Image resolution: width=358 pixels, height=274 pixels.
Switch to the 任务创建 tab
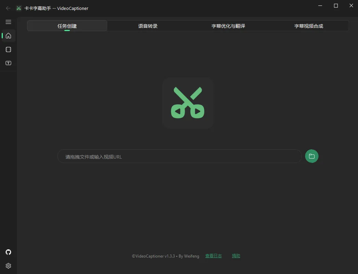(x=67, y=26)
